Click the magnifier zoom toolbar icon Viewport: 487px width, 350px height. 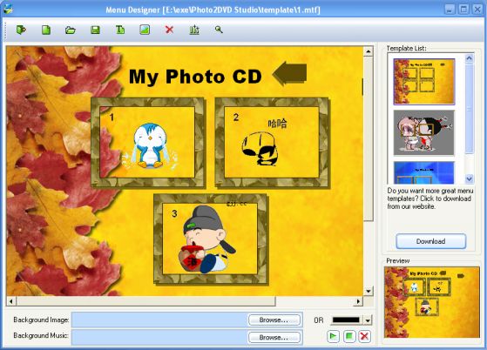click(219, 30)
